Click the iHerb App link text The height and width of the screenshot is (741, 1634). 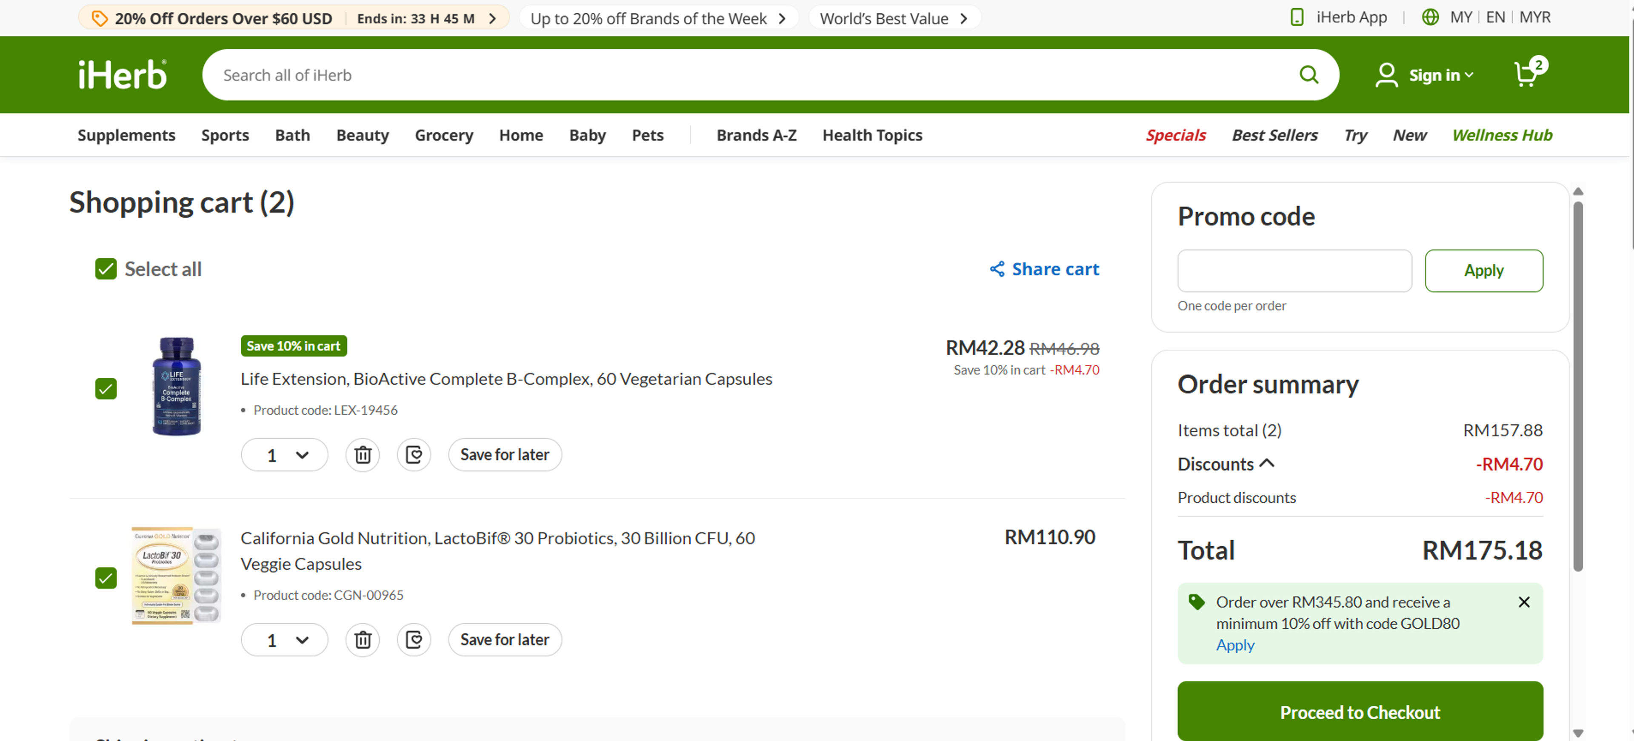coord(1352,18)
